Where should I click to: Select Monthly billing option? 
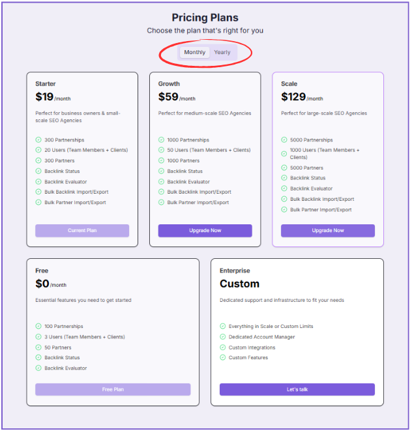194,53
